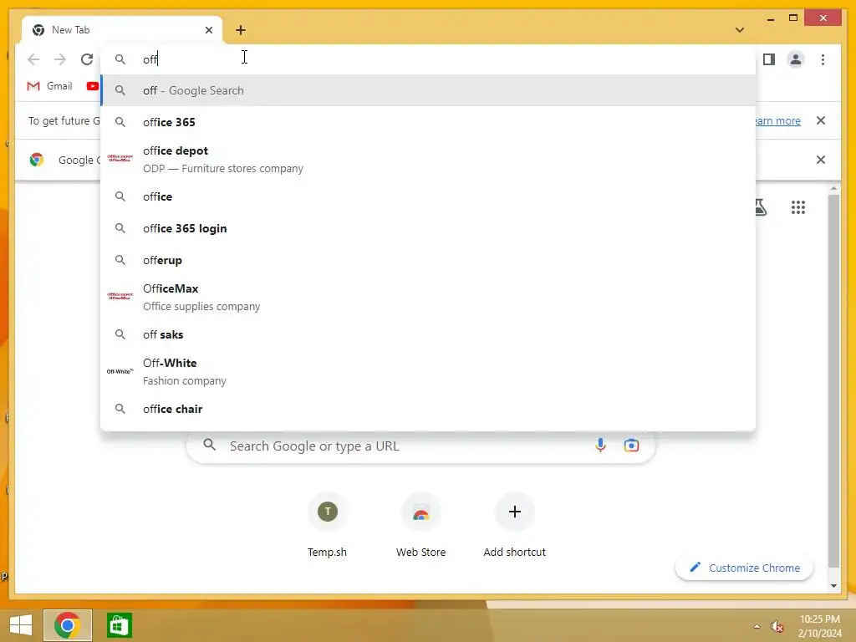
Task: Choose the OfficeMax suggestion
Action: tap(429, 297)
